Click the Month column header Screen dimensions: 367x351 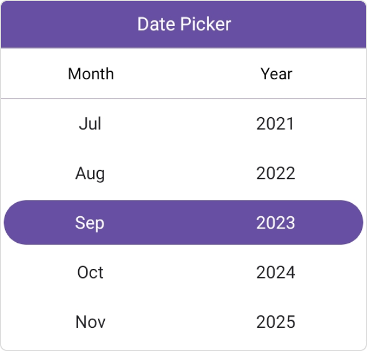91,74
